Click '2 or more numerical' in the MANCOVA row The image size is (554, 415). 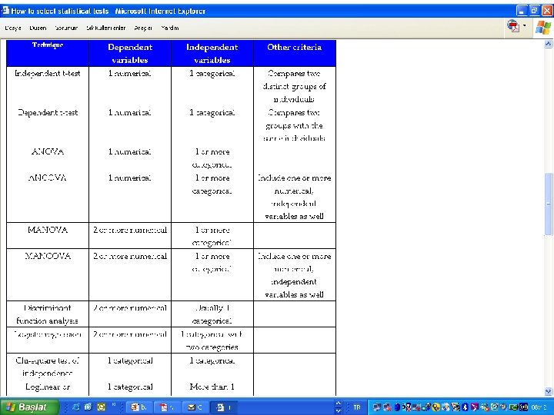pos(130,256)
